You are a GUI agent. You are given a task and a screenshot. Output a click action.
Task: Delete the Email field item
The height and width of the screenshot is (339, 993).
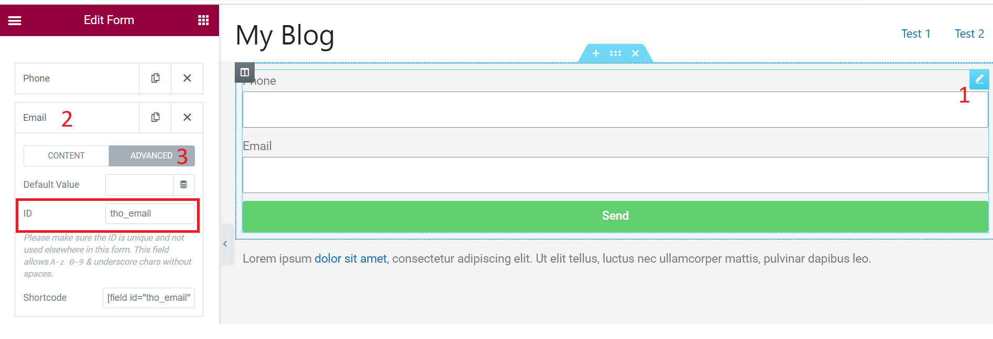pyautogui.click(x=187, y=117)
